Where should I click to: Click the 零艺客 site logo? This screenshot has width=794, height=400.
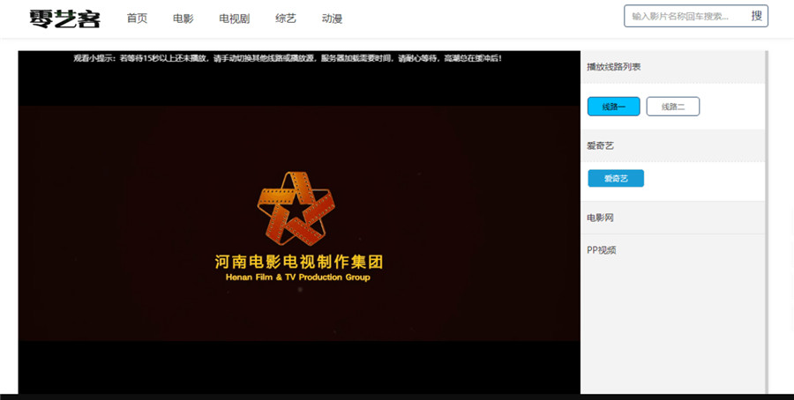click(64, 19)
